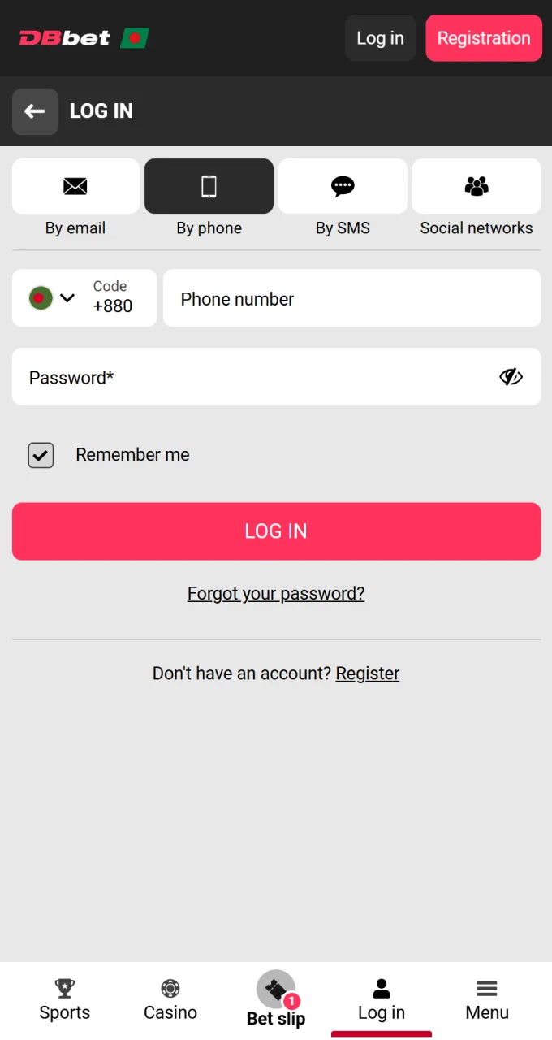Select the By phone mobile icon

(x=209, y=186)
